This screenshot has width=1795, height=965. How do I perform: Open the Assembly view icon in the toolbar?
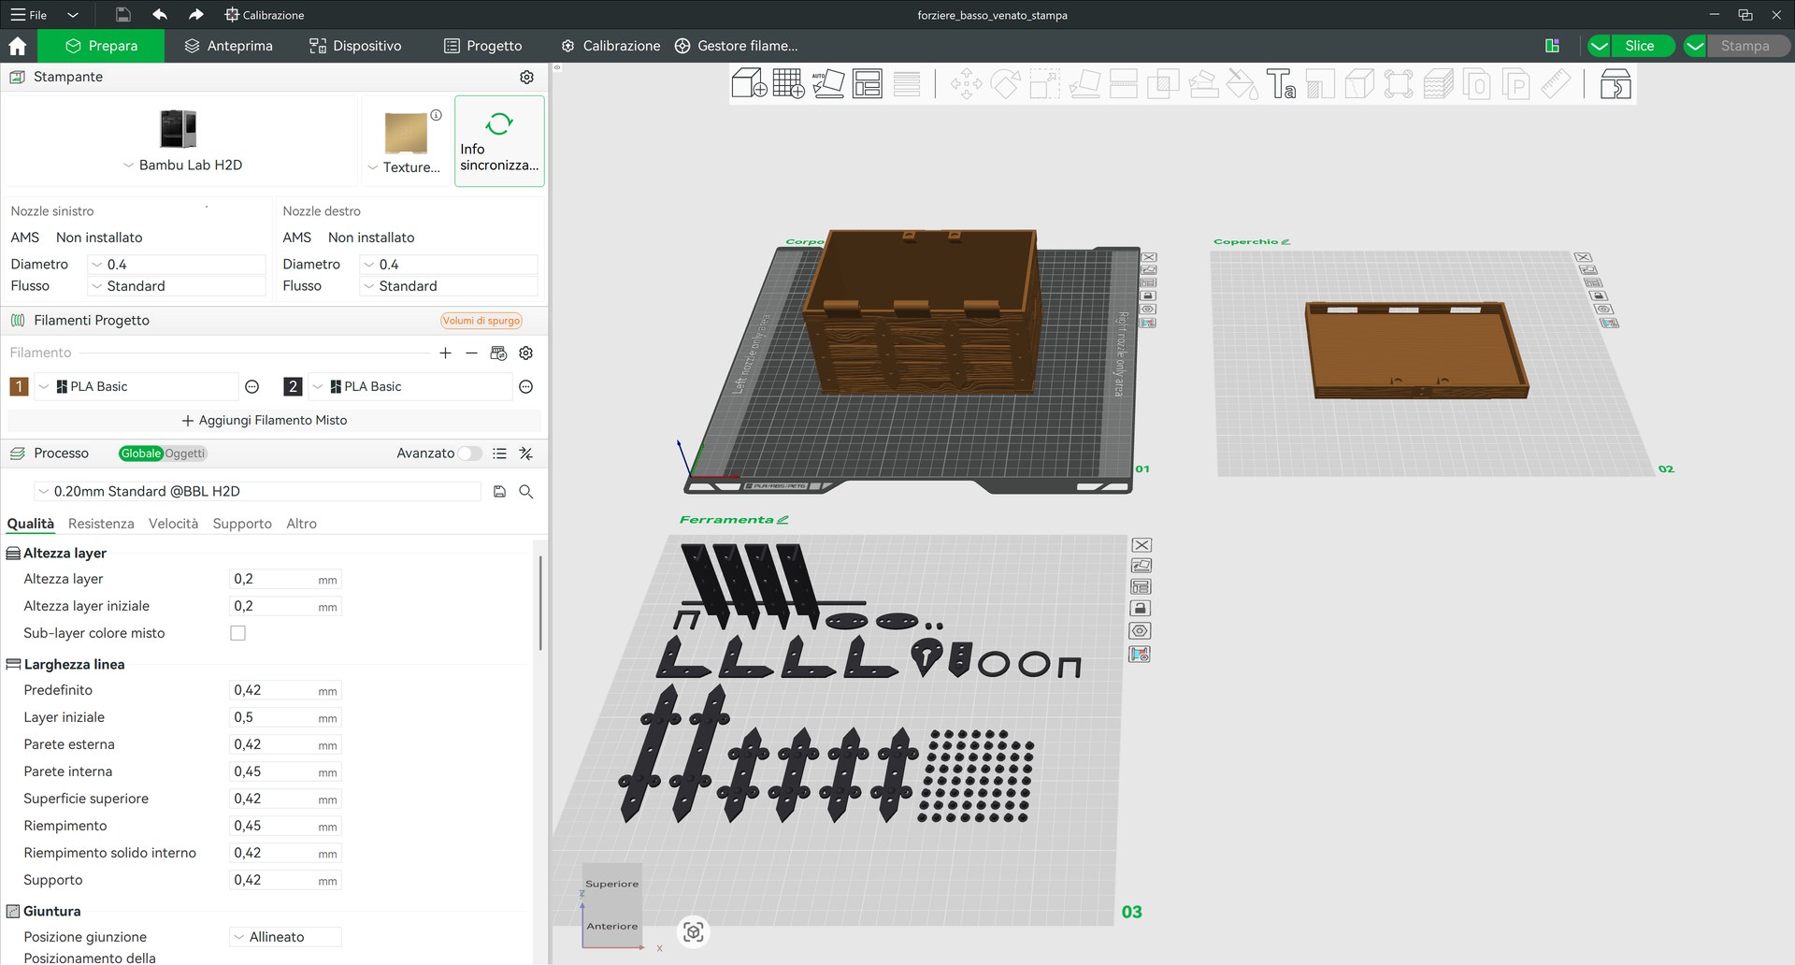1615,84
